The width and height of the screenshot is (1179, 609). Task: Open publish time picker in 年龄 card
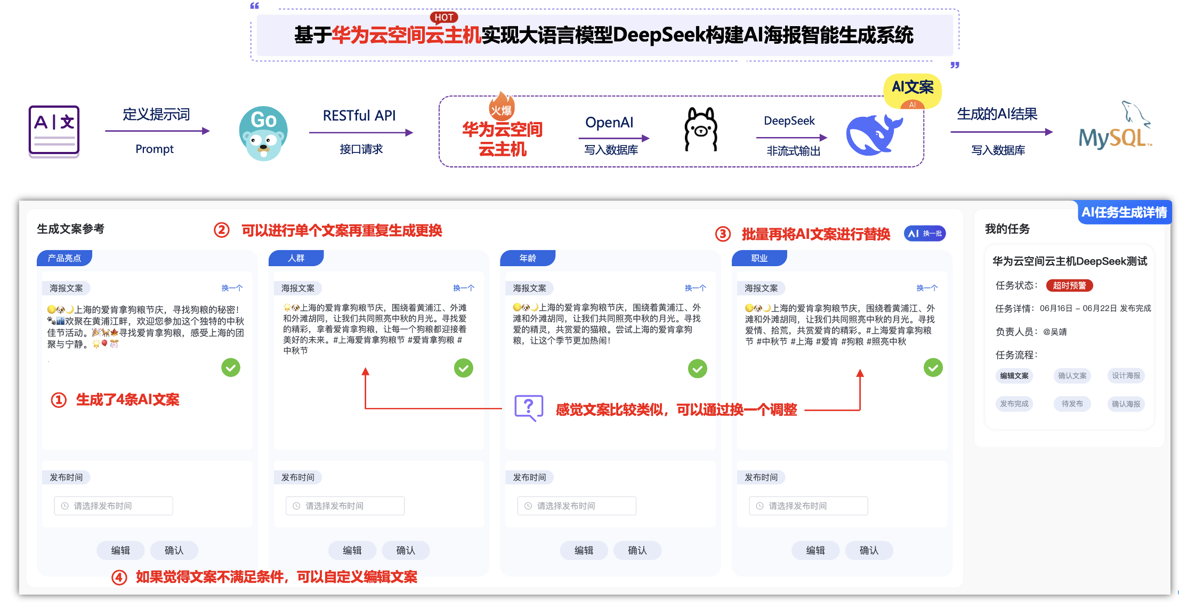point(577,506)
